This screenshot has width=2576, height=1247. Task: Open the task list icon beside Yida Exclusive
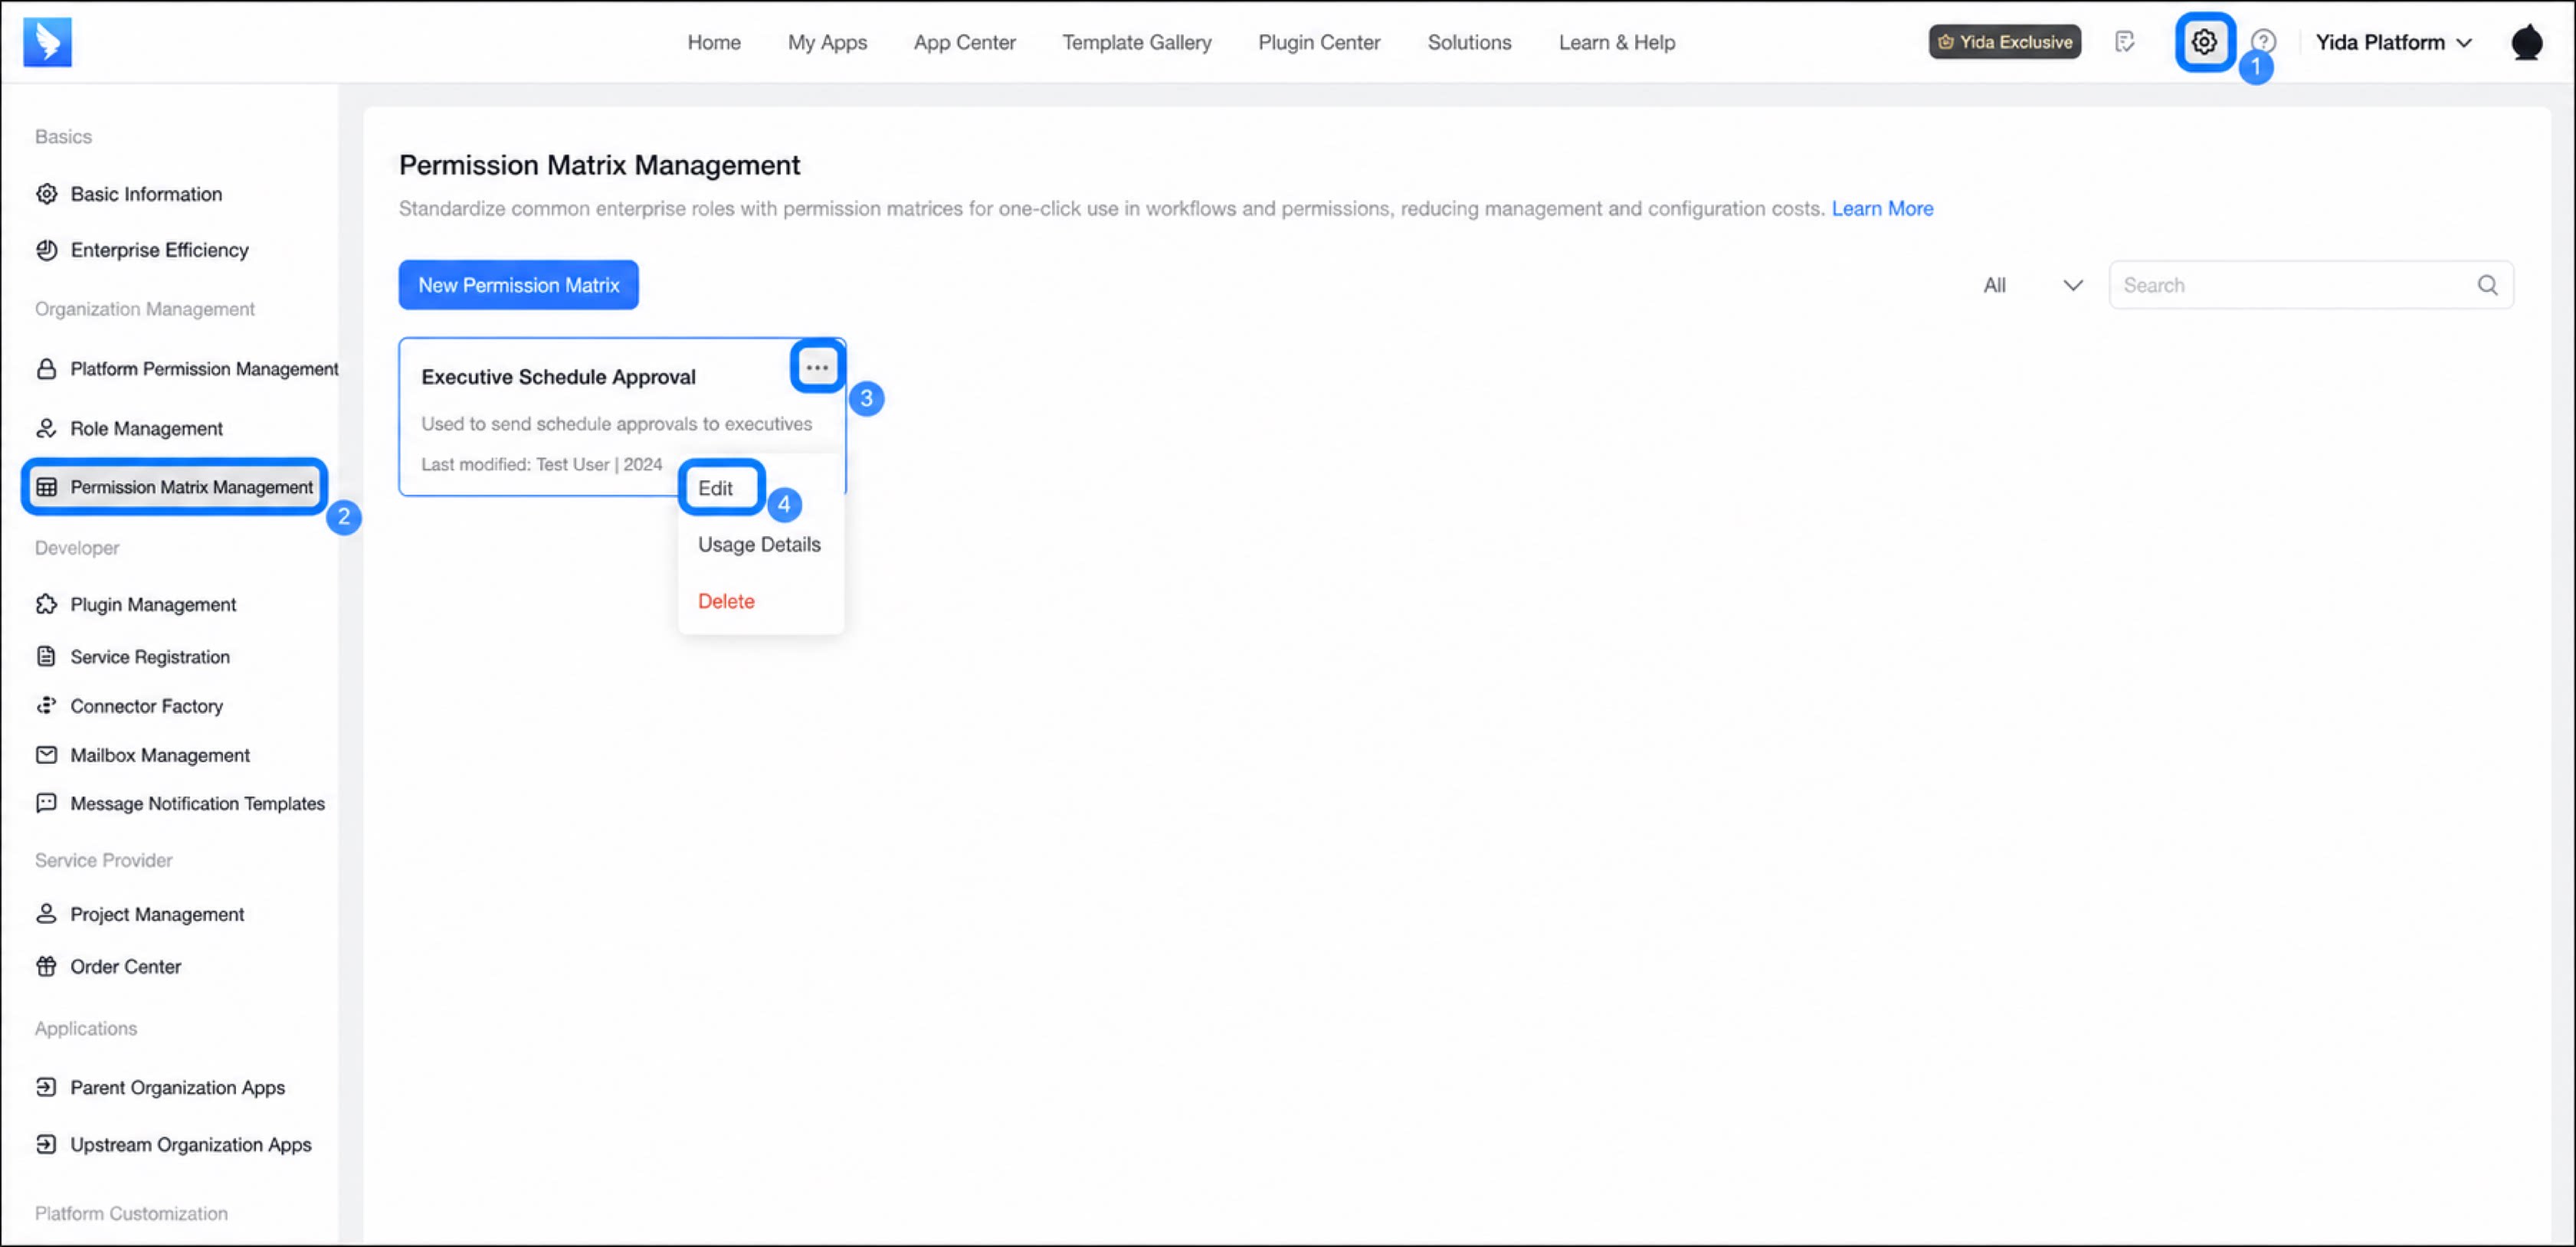(2125, 42)
